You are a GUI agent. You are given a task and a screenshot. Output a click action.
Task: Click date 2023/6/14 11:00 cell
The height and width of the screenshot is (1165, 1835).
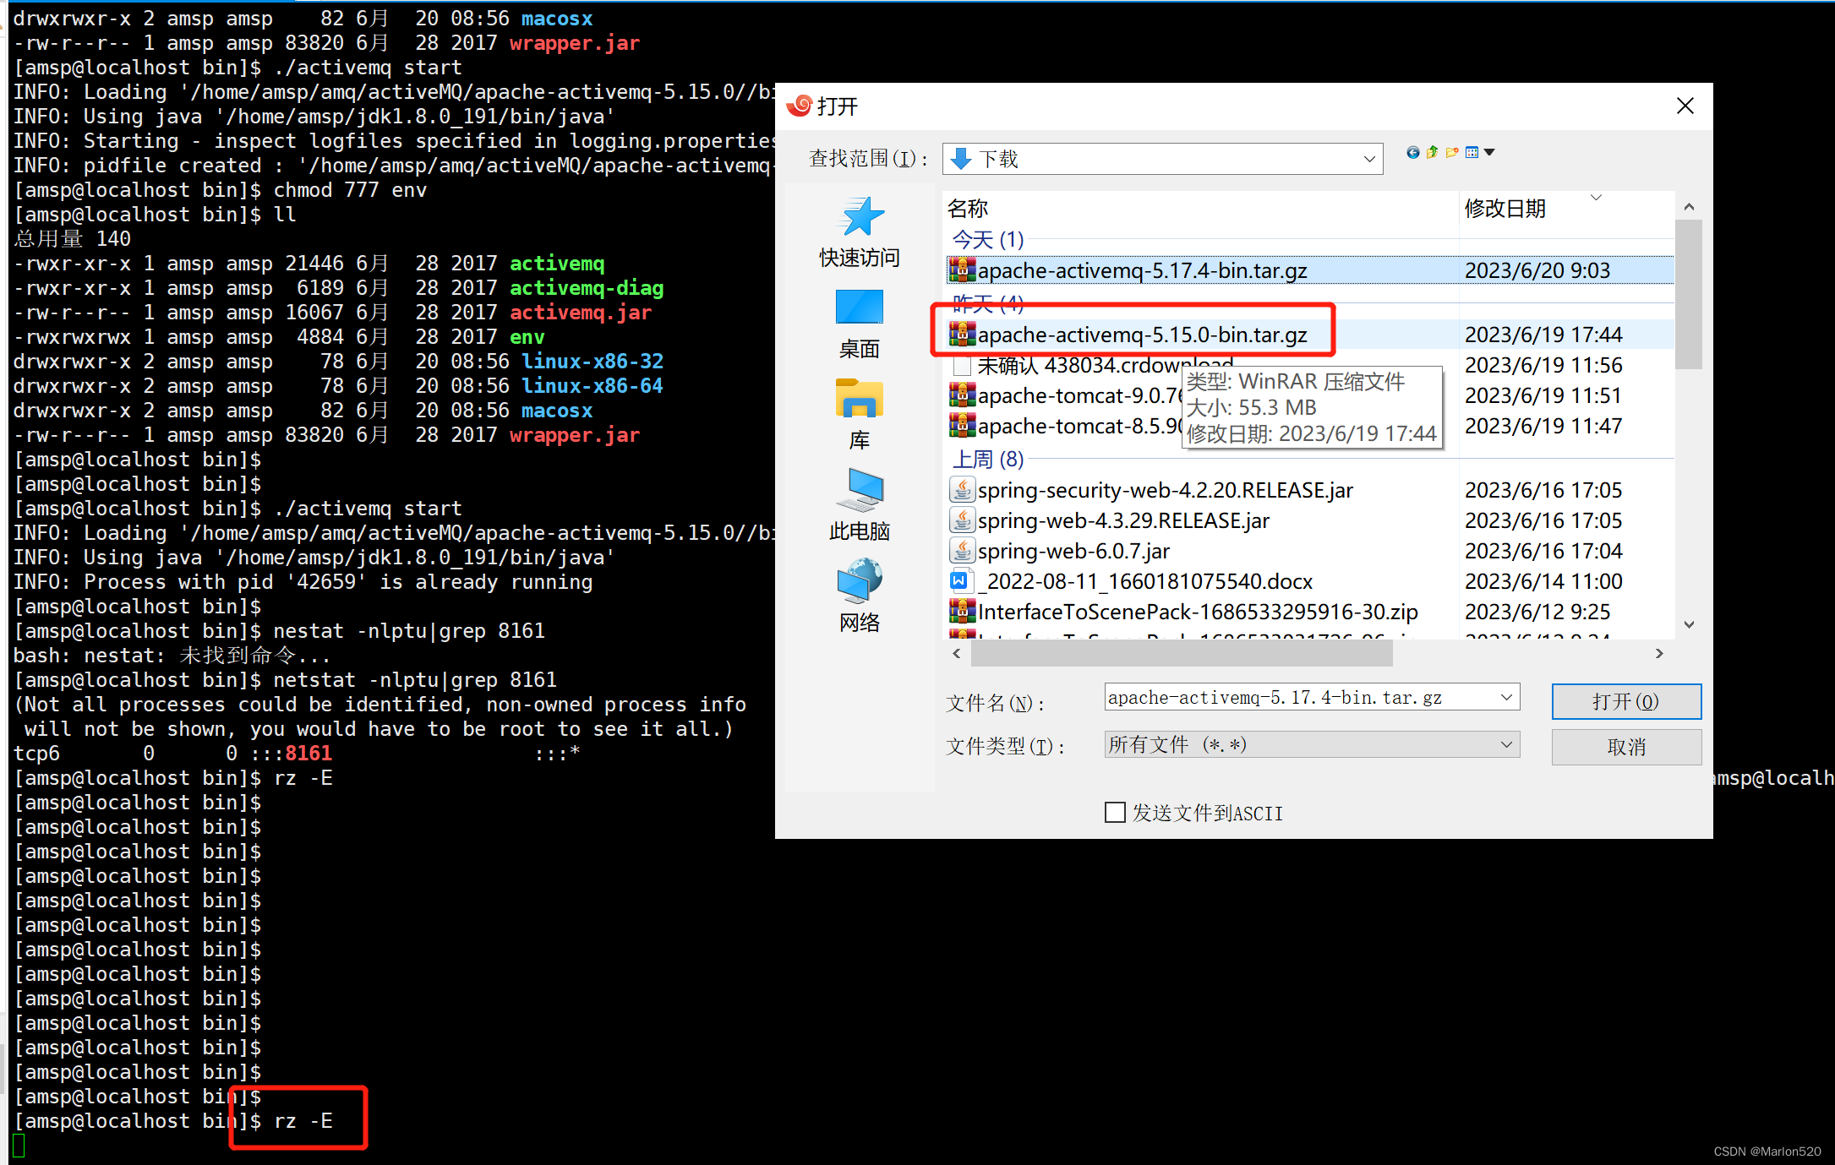[x=1543, y=581]
